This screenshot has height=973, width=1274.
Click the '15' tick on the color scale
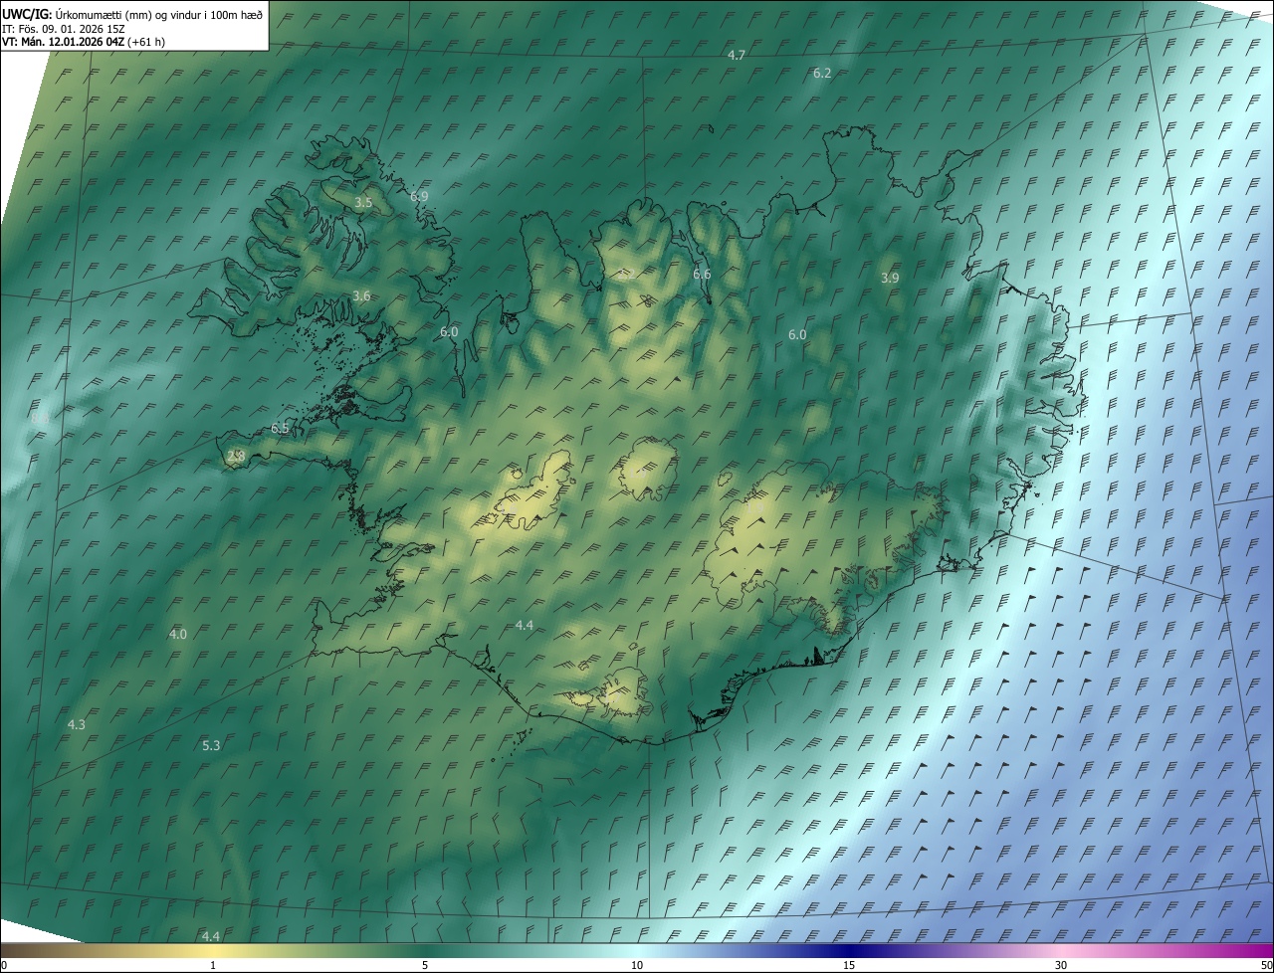[849, 966]
